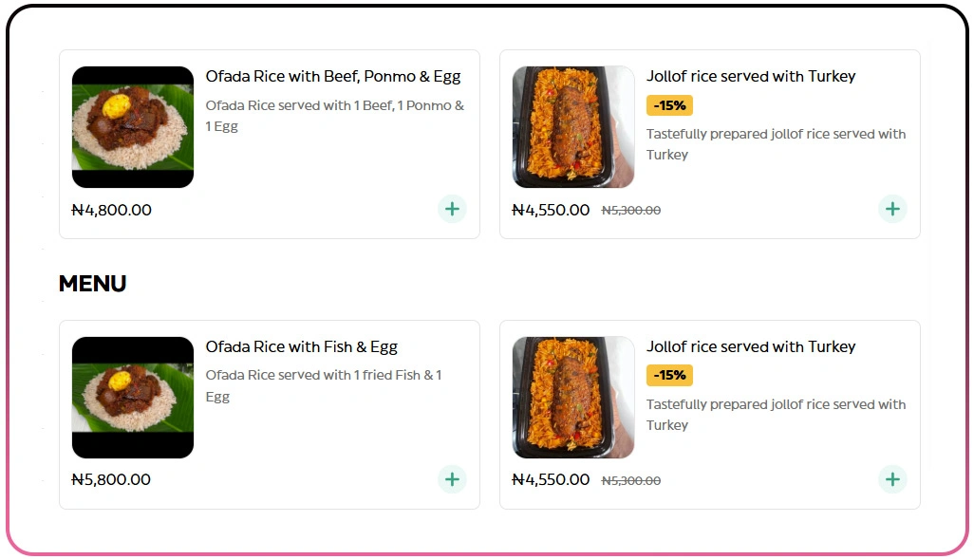This screenshot has height=559, width=974.
Task: Click the ₦4,800.00 price label
Action: 112,210
